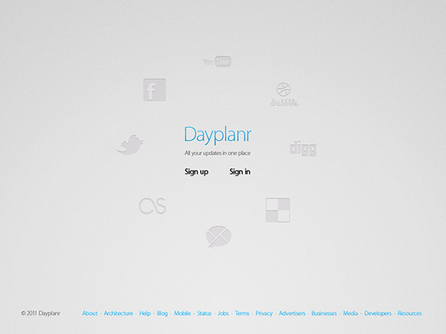446x334 pixels.
Task: Click the Dayplanr logo title
Action: click(218, 135)
